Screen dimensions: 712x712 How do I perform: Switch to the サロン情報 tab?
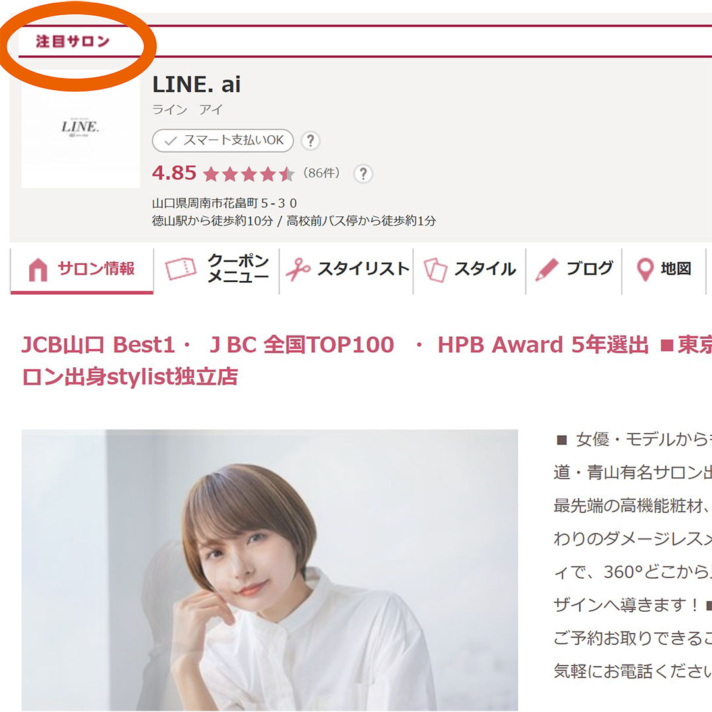click(96, 269)
